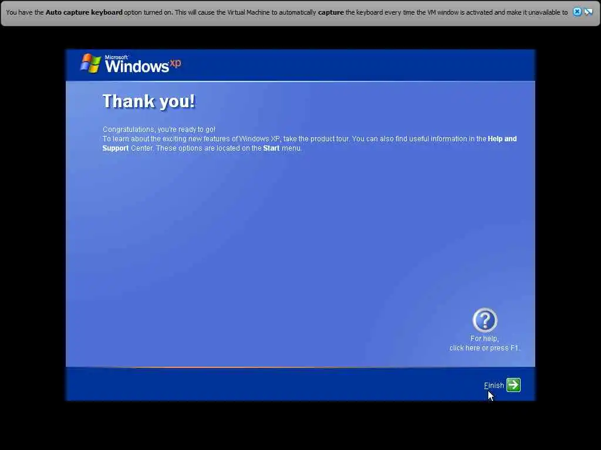Click the bold 'Help and' text

pos(502,138)
